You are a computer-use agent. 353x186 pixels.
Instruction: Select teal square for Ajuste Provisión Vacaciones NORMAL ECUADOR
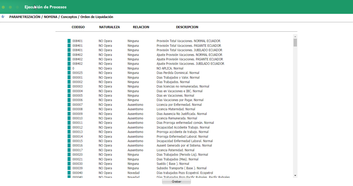coord(69,55)
